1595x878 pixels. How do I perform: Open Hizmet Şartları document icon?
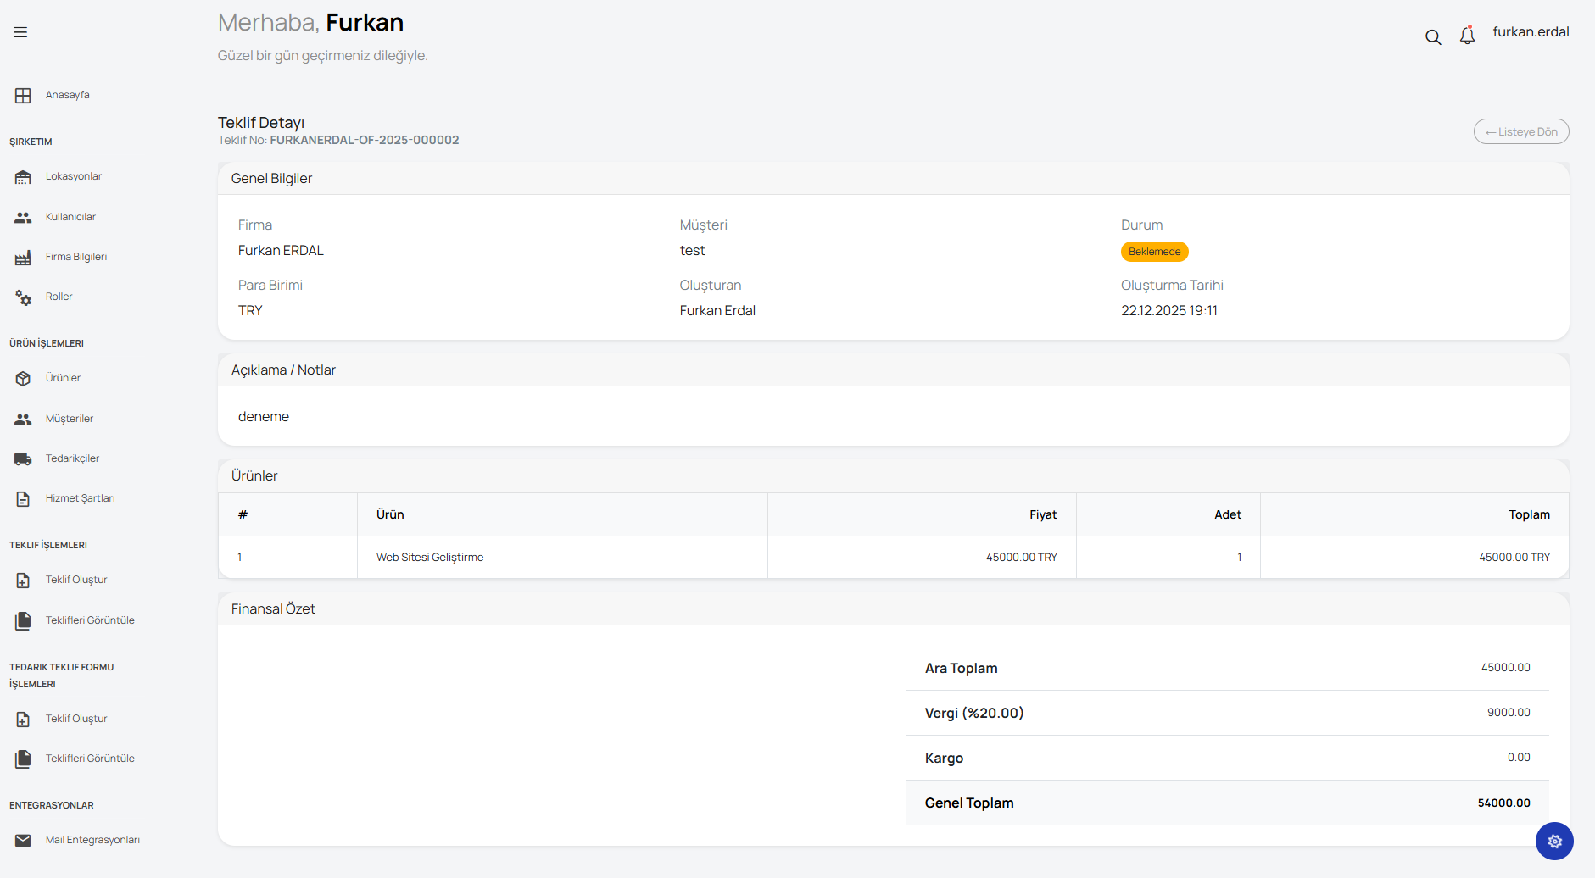pyautogui.click(x=23, y=499)
